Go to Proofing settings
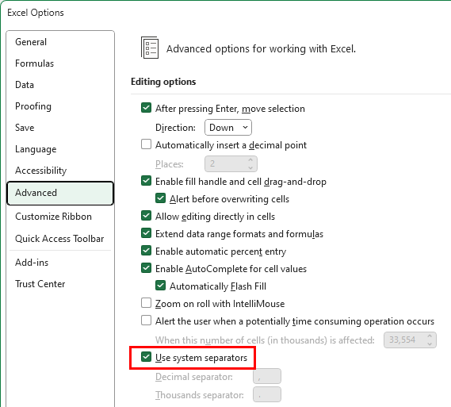The image size is (451, 407). click(33, 106)
